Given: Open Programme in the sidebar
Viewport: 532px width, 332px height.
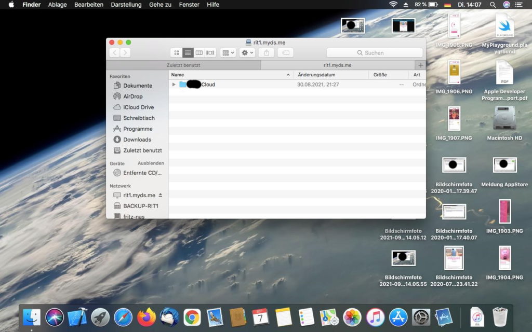Looking at the screenshot, I should point(137,129).
